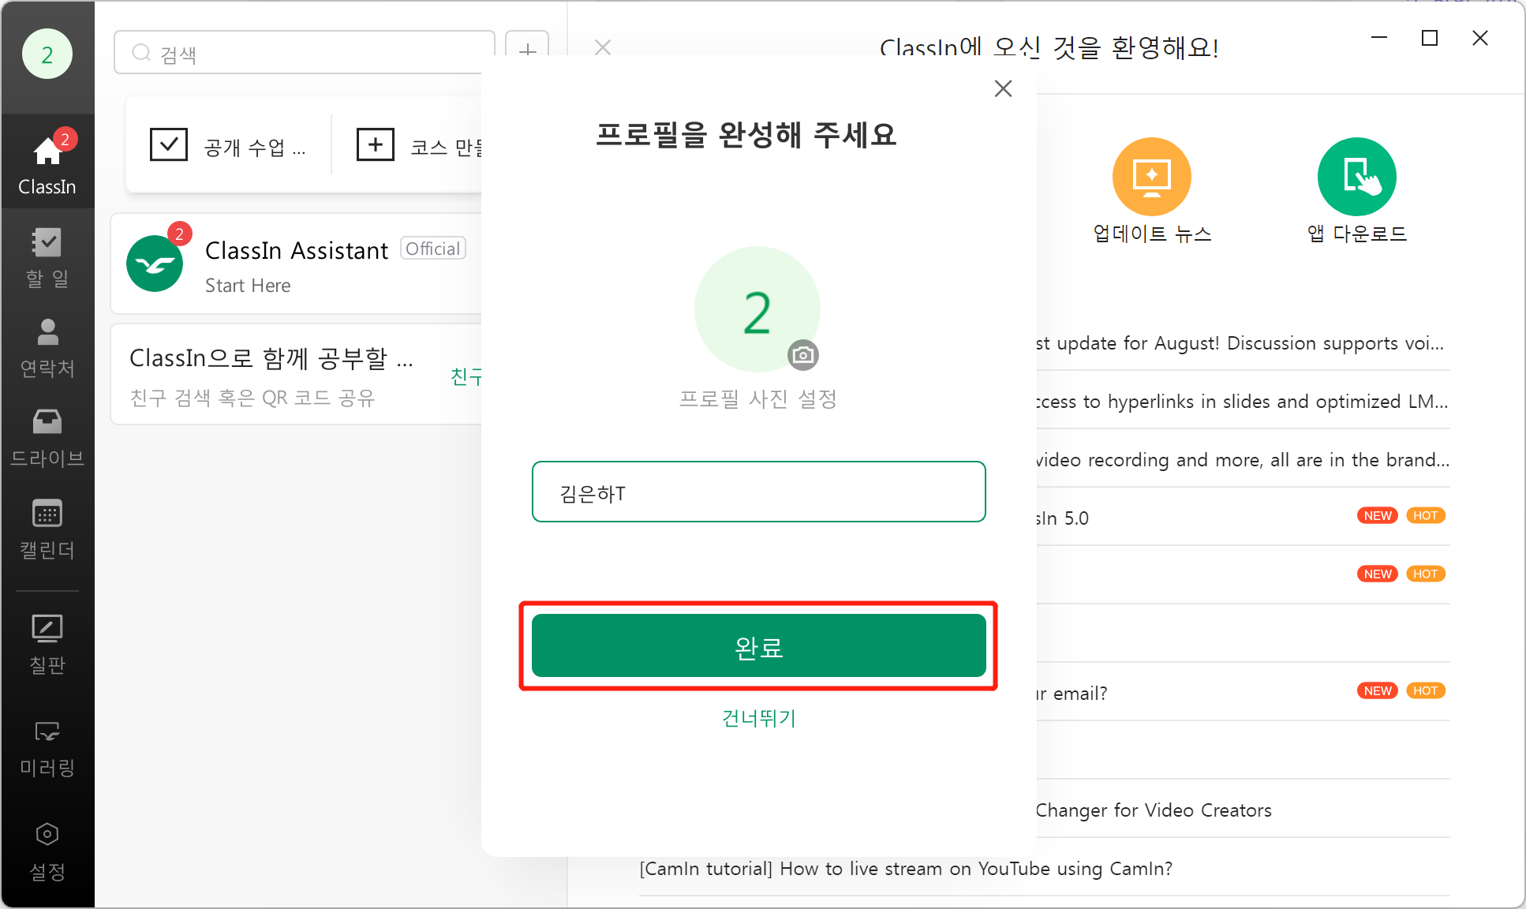Viewport: 1526px width, 909px height.
Task: Click the 완료 button
Action: pyautogui.click(x=759, y=645)
